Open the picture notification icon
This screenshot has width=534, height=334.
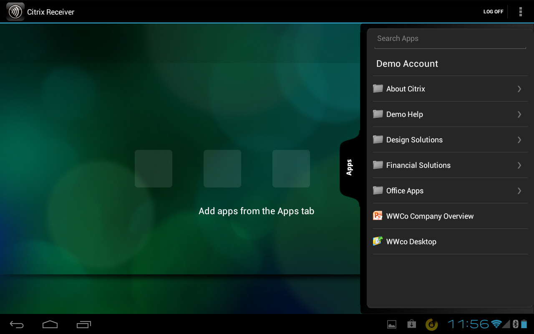[392, 324]
